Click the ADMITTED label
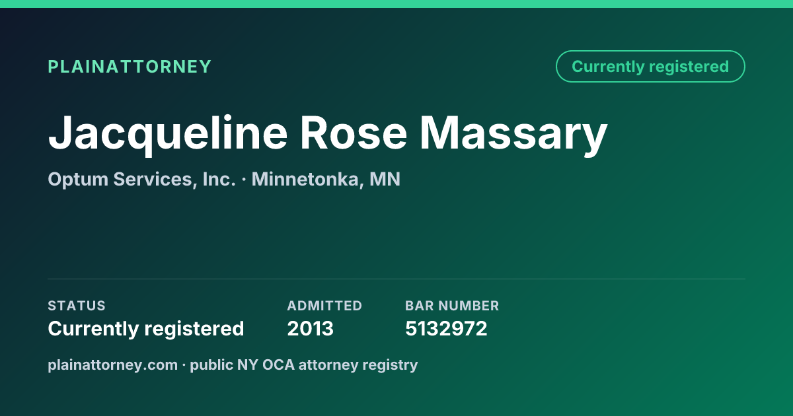The height and width of the screenshot is (416, 793). coord(324,306)
